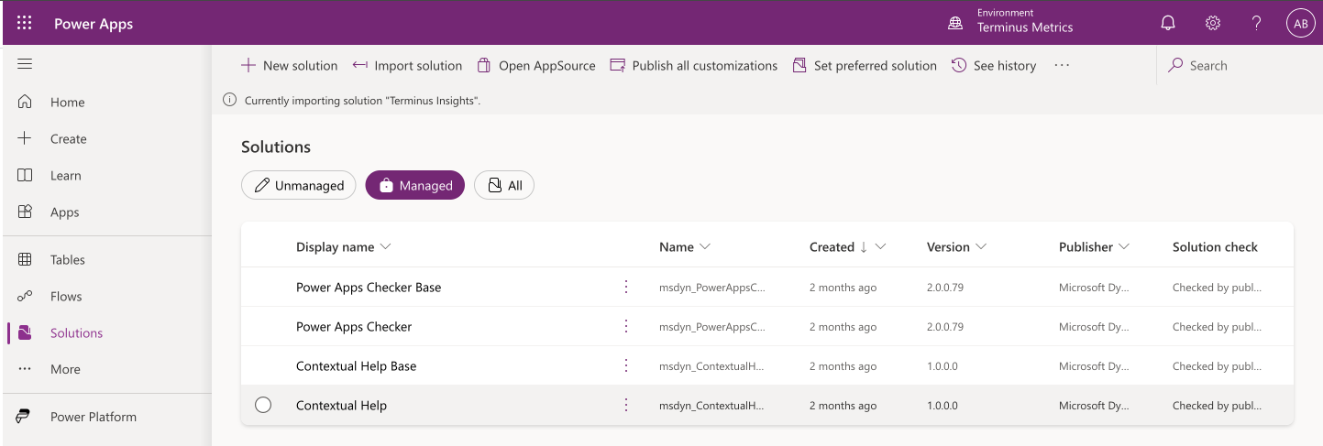This screenshot has height=446, width=1323.
Task: Click Open AppSource
Action: [x=536, y=66]
